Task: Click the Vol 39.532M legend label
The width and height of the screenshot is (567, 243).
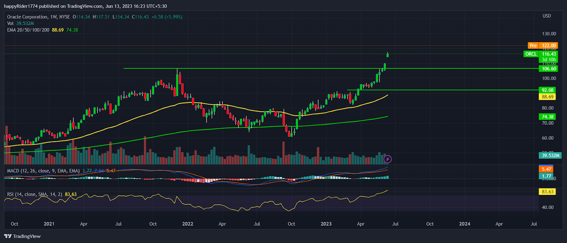Action: click(21, 23)
